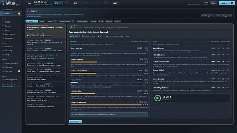Screen dimensions: 237x133
Task: Open the Sponsors star icon
Action: pos(3,71)
